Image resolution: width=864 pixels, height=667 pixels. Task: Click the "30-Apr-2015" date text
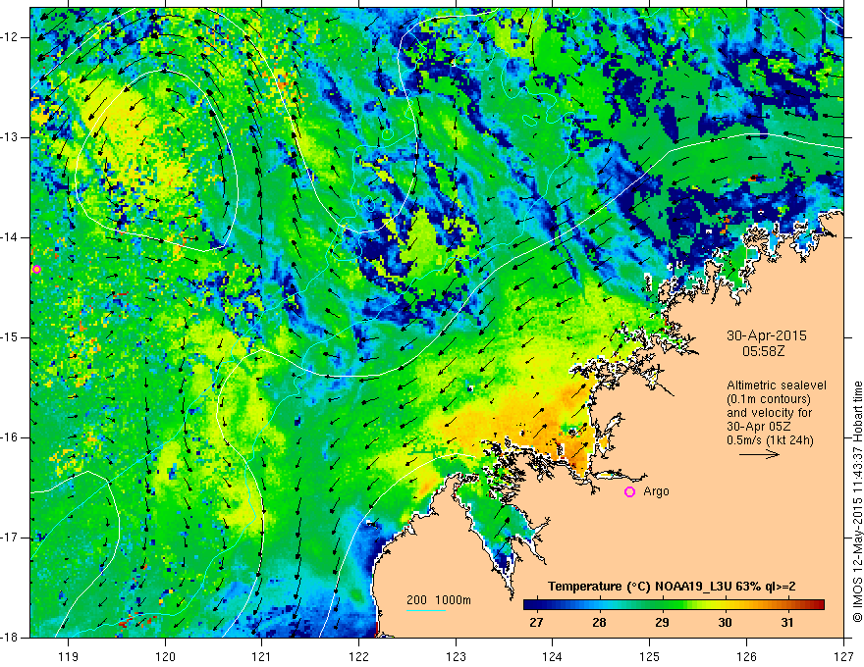(x=767, y=335)
